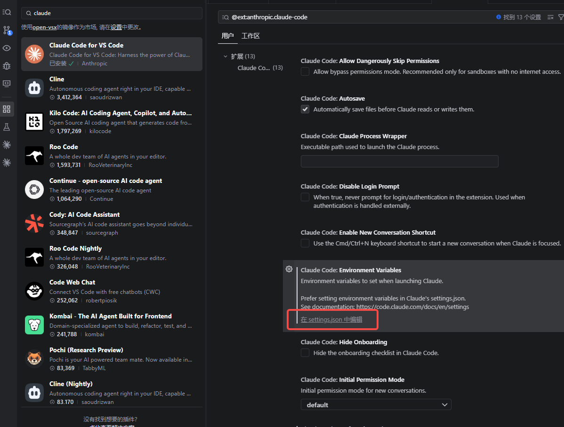Click Claude starburst icon directly below flask

7,144
